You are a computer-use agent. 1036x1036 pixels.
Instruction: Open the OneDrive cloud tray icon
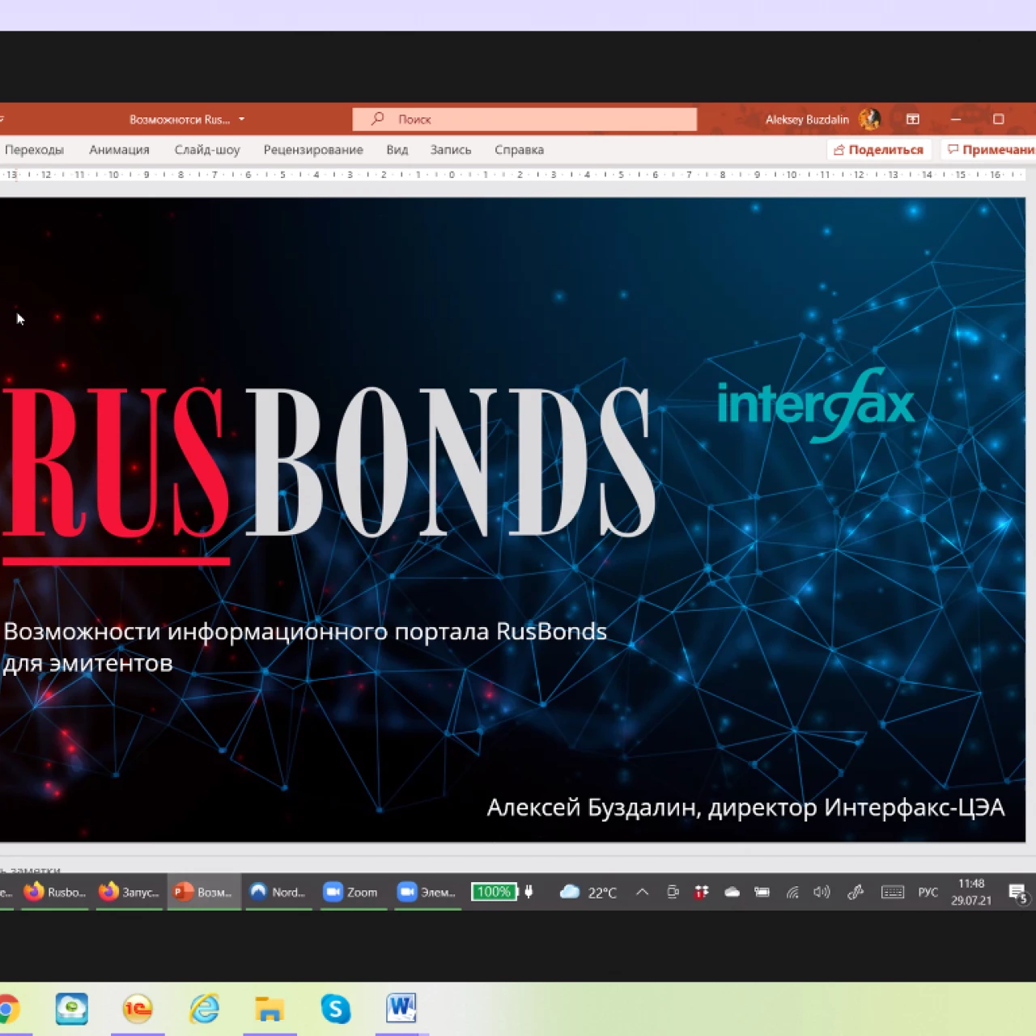click(x=732, y=892)
